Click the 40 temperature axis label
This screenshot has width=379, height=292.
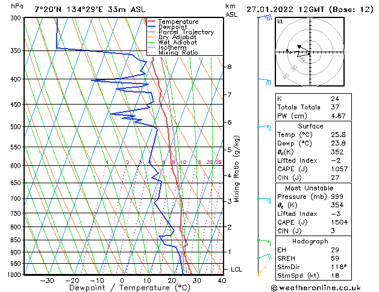(222, 281)
